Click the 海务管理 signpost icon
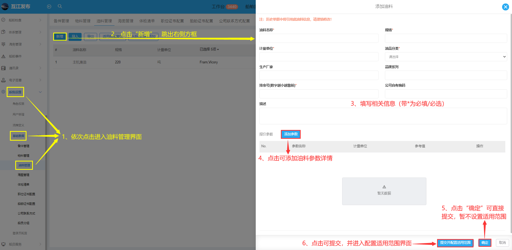The height and width of the screenshot is (250, 512). tap(3, 44)
